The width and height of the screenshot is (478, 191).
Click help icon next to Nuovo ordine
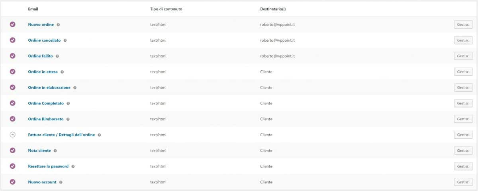58,25
